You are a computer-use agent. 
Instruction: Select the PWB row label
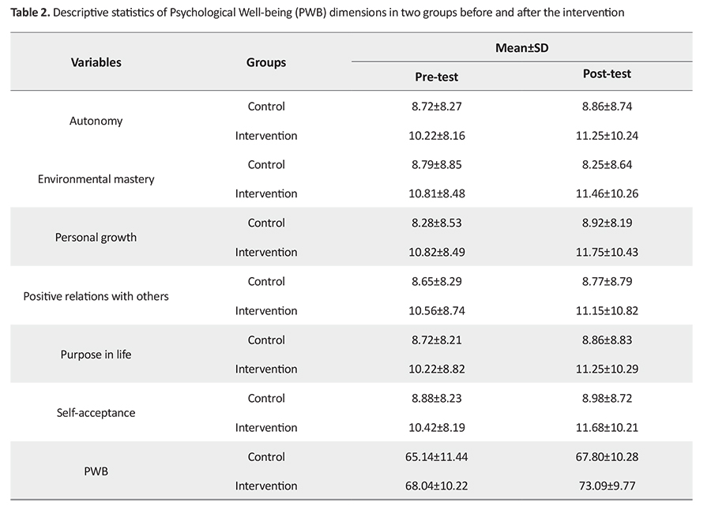(x=96, y=471)
